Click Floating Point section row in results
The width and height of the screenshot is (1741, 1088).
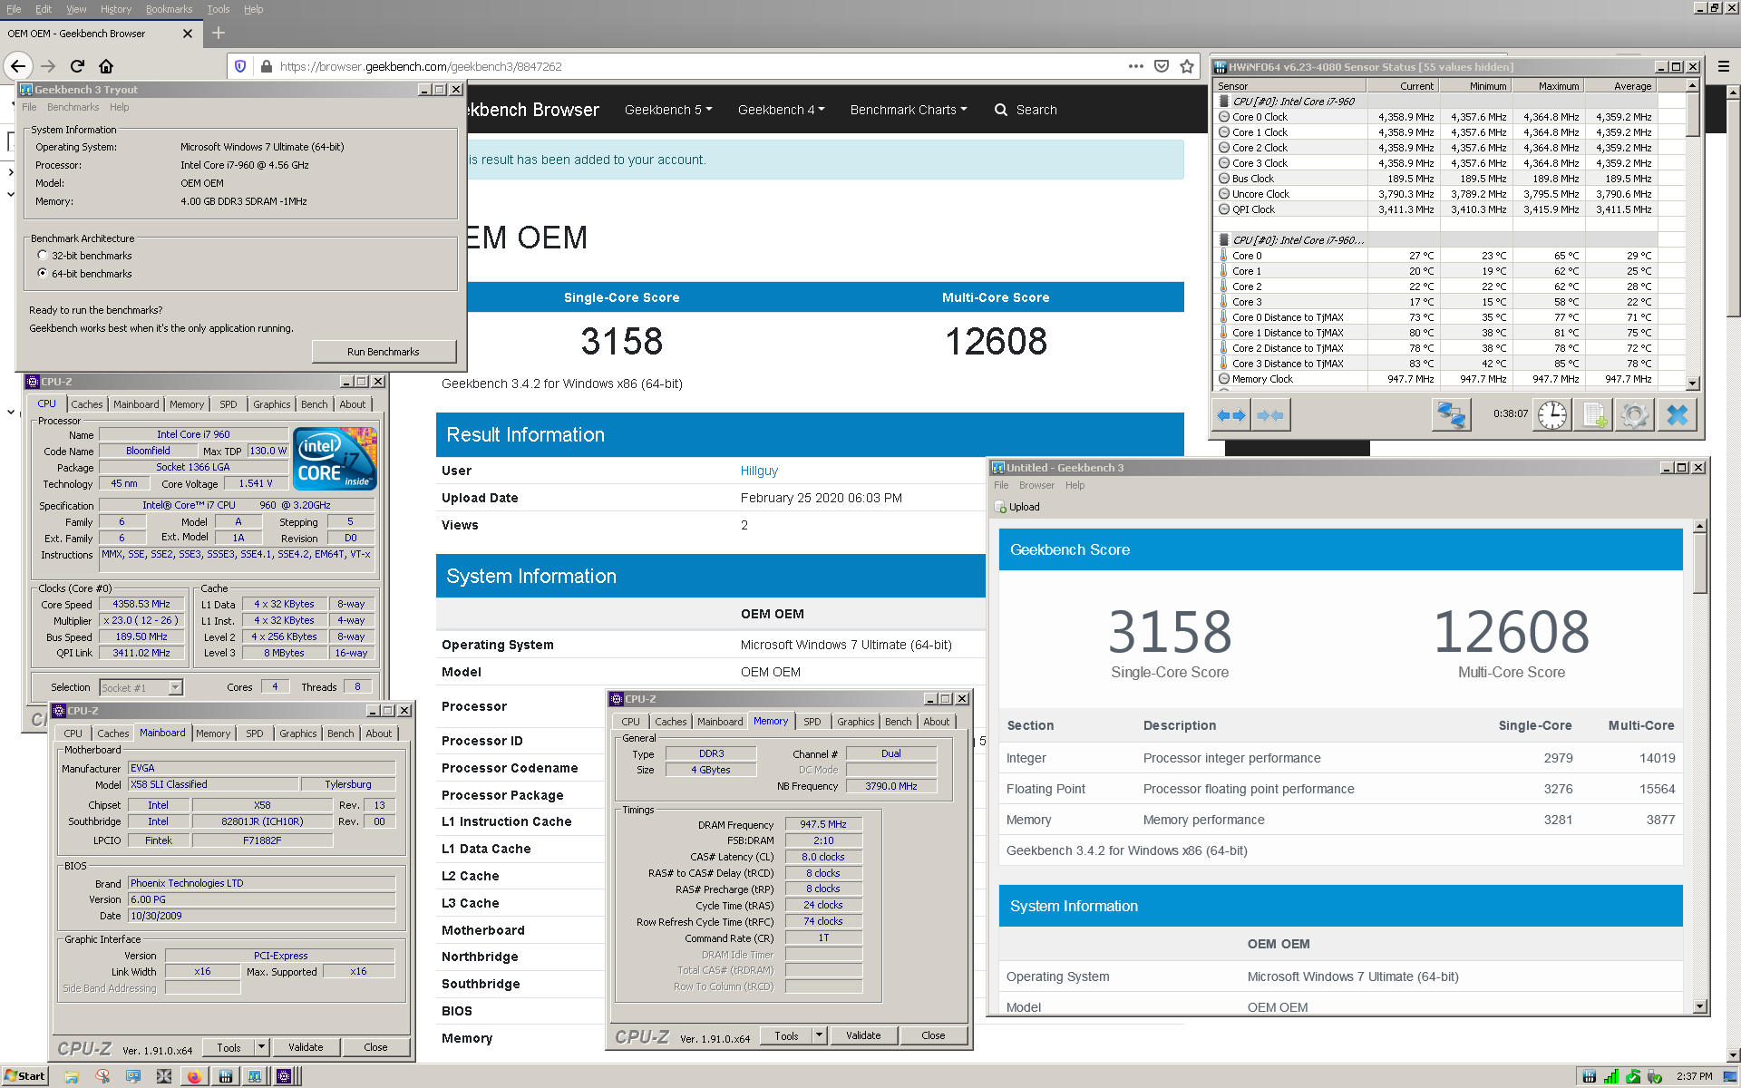coord(1340,789)
